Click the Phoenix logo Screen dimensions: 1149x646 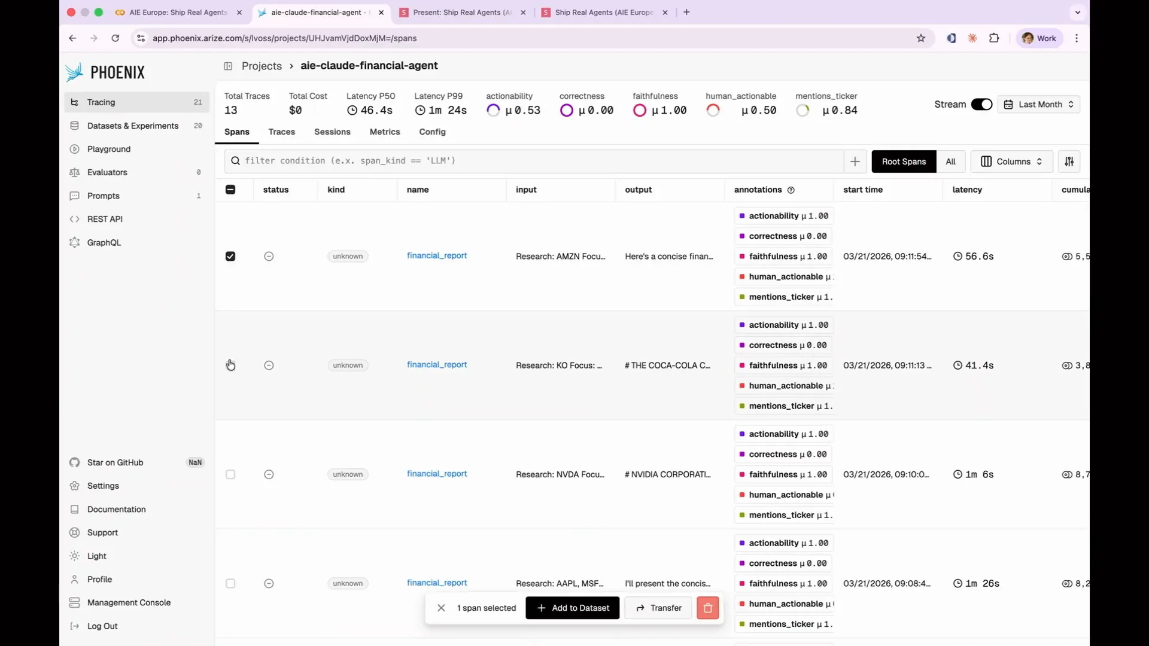105,72
